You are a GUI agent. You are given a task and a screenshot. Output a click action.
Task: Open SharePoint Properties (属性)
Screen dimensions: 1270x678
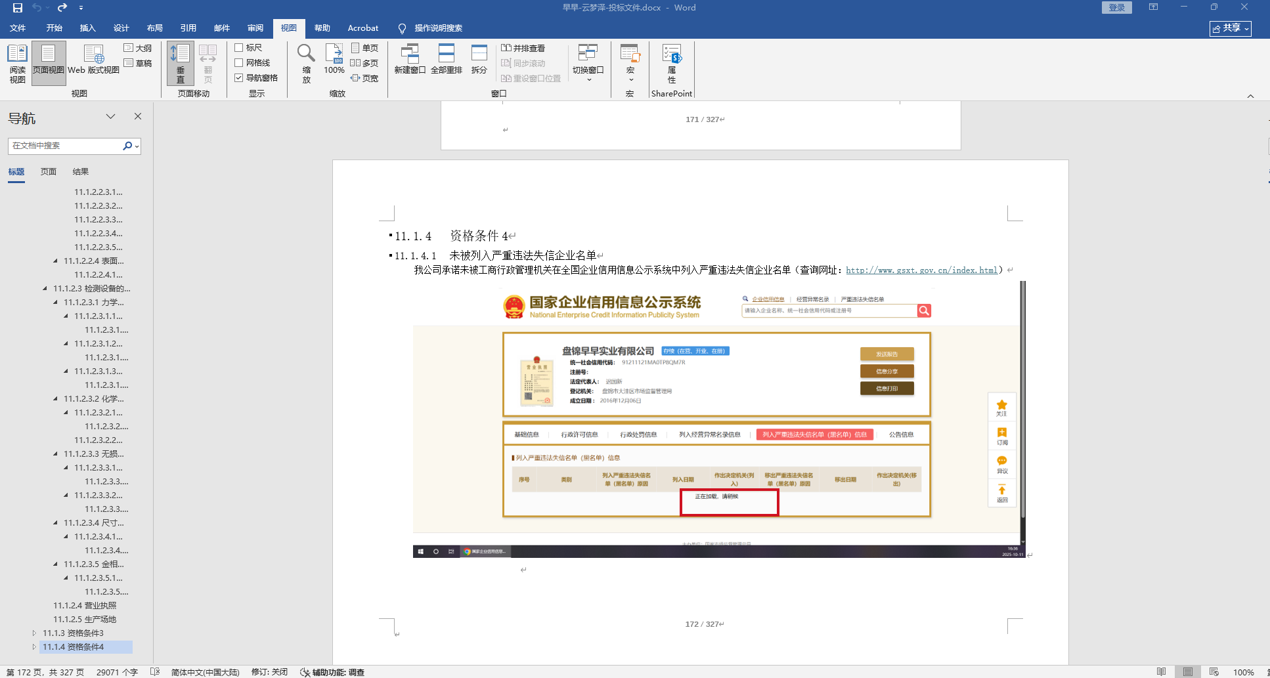[672, 64]
